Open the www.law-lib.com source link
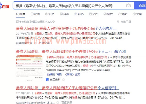 35,103
